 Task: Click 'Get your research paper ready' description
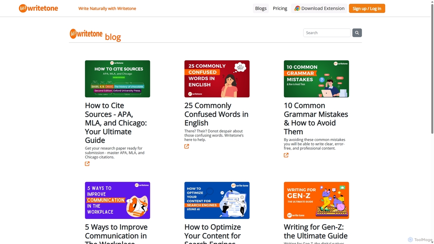(x=115, y=152)
